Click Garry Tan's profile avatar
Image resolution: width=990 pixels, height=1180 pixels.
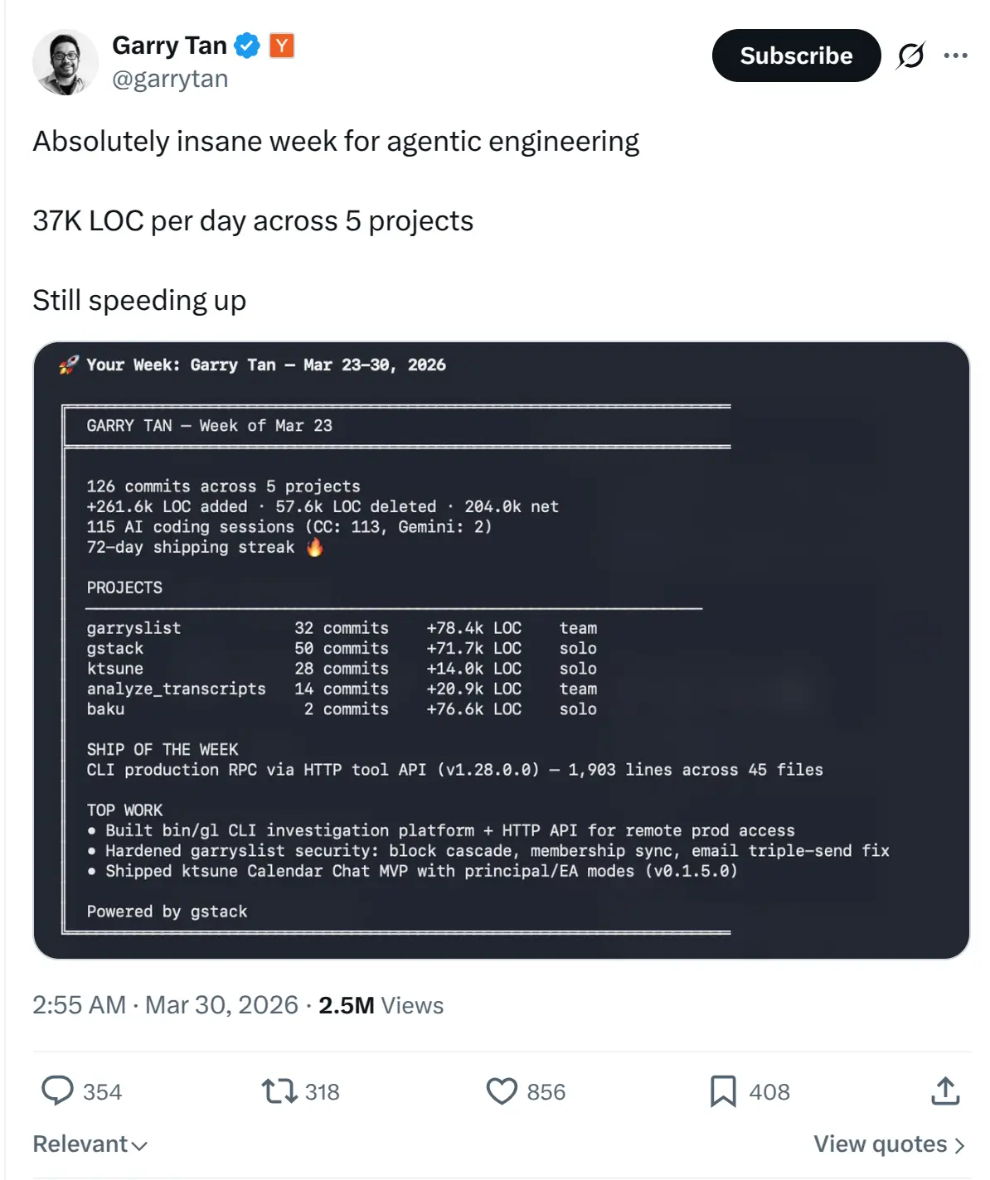(65, 63)
